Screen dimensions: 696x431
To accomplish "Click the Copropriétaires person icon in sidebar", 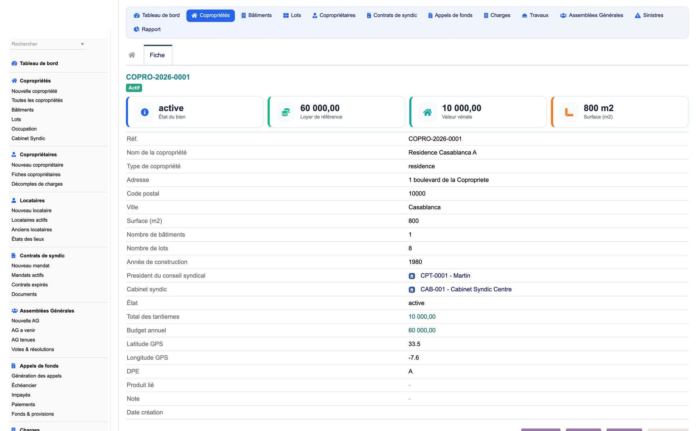I will tap(14, 155).
